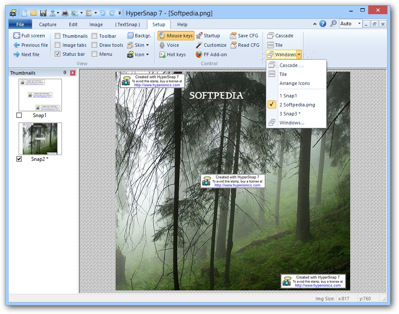The width and height of the screenshot is (399, 314).
Task: Switch to window 1 Snap1
Action: pos(296,96)
